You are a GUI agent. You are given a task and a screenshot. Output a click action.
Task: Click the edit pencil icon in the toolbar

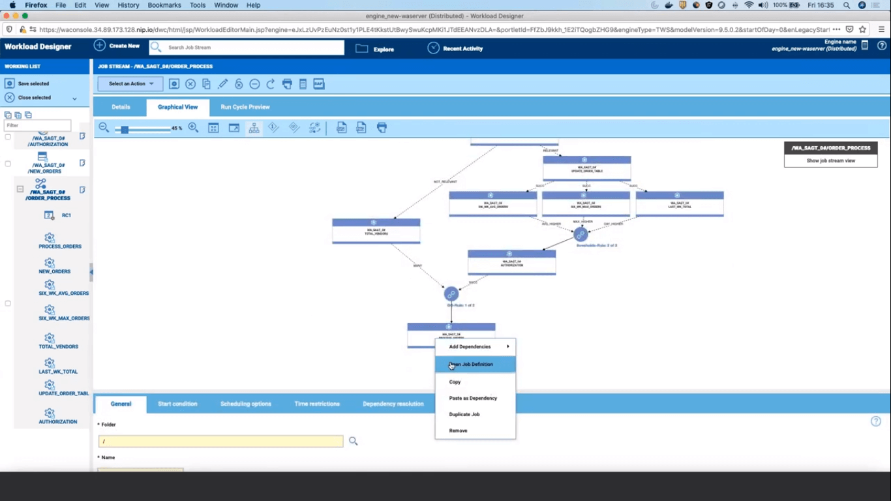(x=222, y=83)
